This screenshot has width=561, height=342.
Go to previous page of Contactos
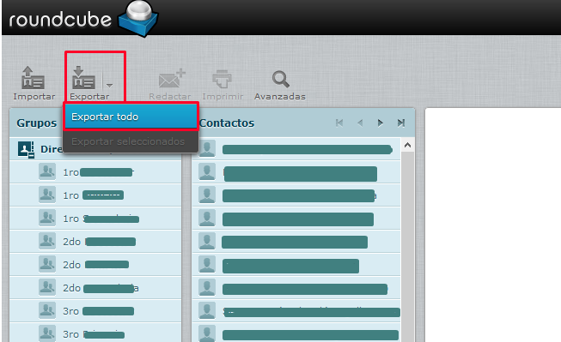[360, 123]
